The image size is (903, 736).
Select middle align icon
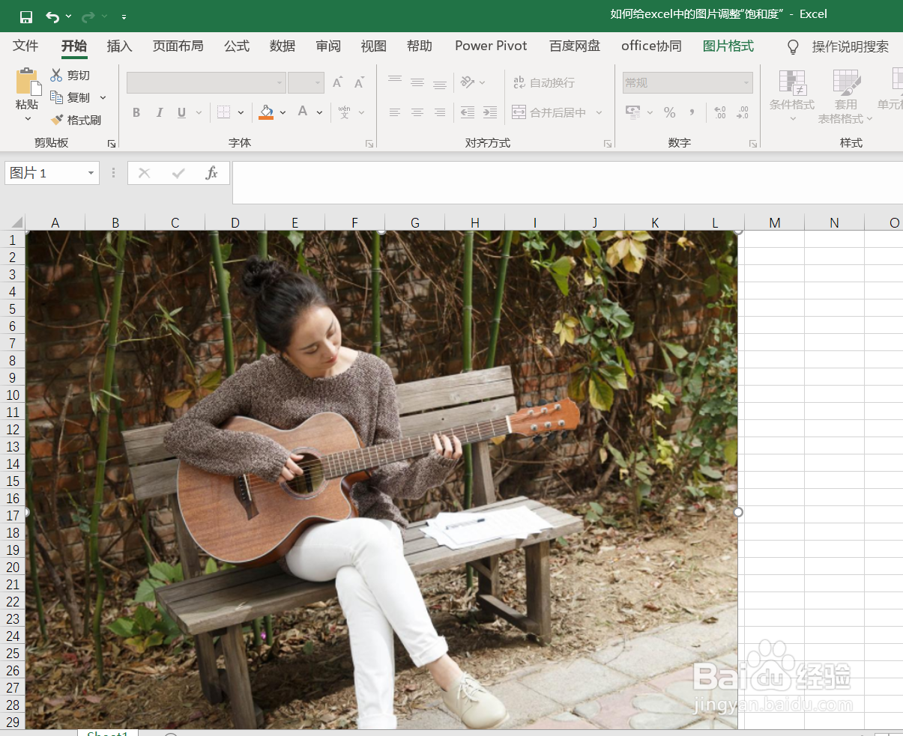[x=417, y=82]
